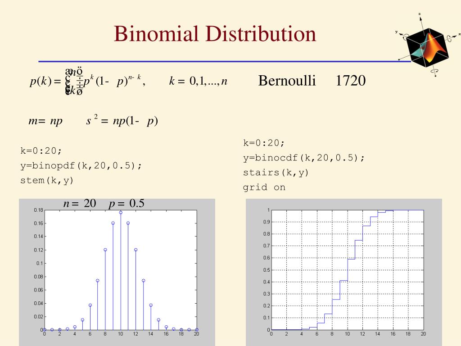
Task: Click the 'stairs(k,y)' code line
Action: (276, 173)
